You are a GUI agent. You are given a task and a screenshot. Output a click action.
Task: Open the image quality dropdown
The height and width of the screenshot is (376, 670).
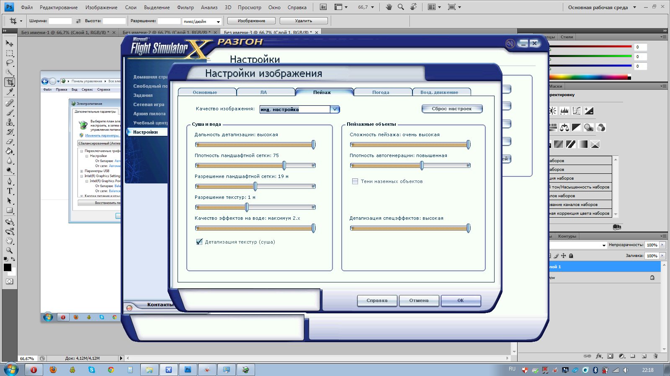[335, 109]
